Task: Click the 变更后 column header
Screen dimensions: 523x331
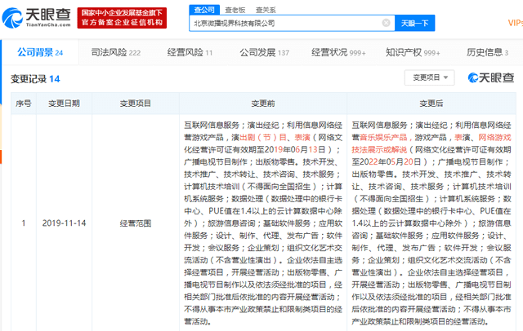Action: [431, 104]
